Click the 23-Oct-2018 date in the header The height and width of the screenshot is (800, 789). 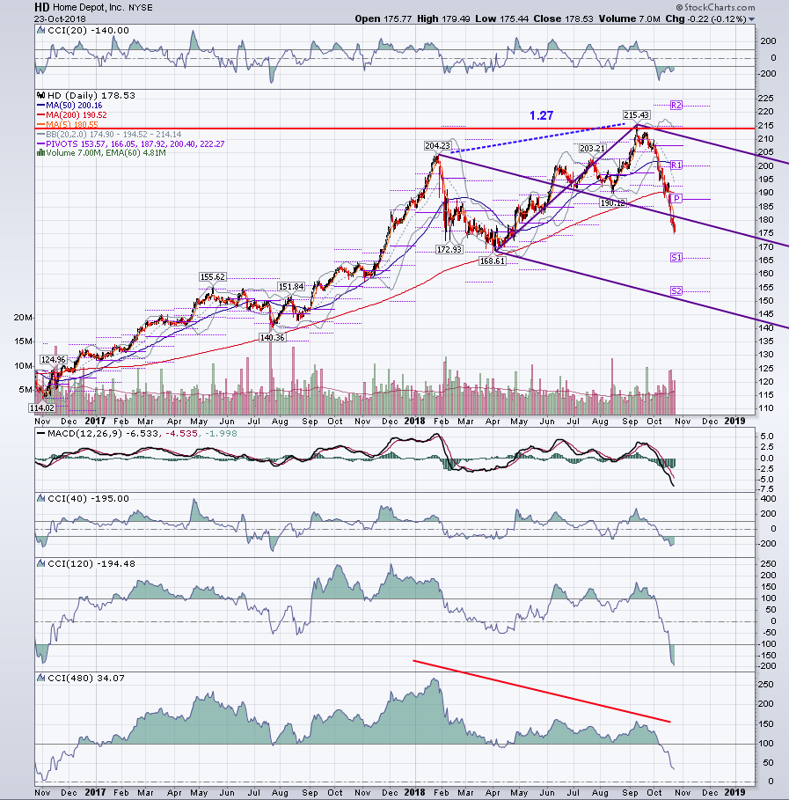coord(60,19)
